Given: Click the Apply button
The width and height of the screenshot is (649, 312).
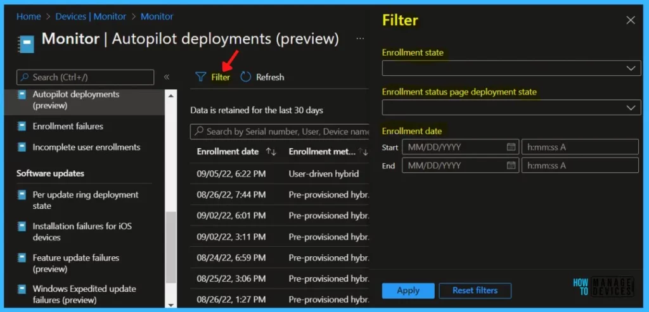Looking at the screenshot, I should click(408, 290).
